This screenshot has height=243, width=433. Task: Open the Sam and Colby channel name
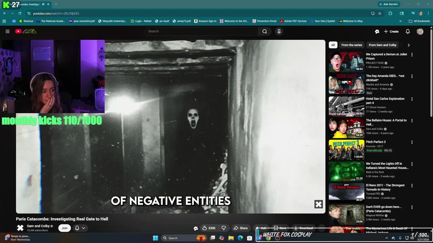[x=38, y=226]
